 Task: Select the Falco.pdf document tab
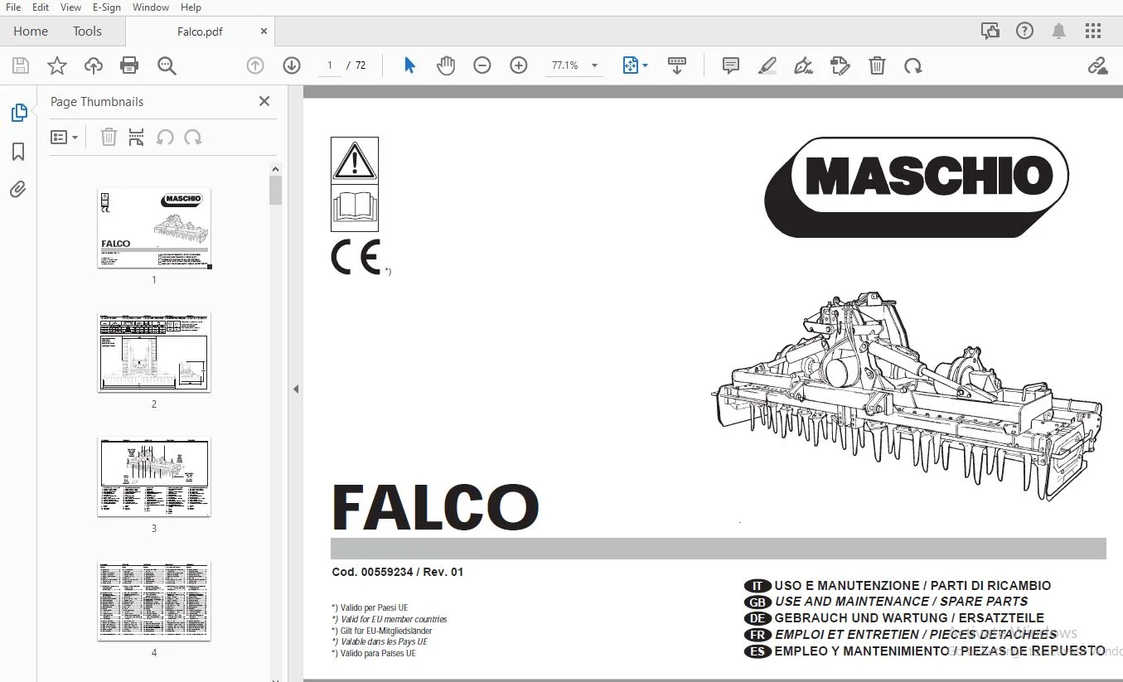pyautogui.click(x=200, y=31)
